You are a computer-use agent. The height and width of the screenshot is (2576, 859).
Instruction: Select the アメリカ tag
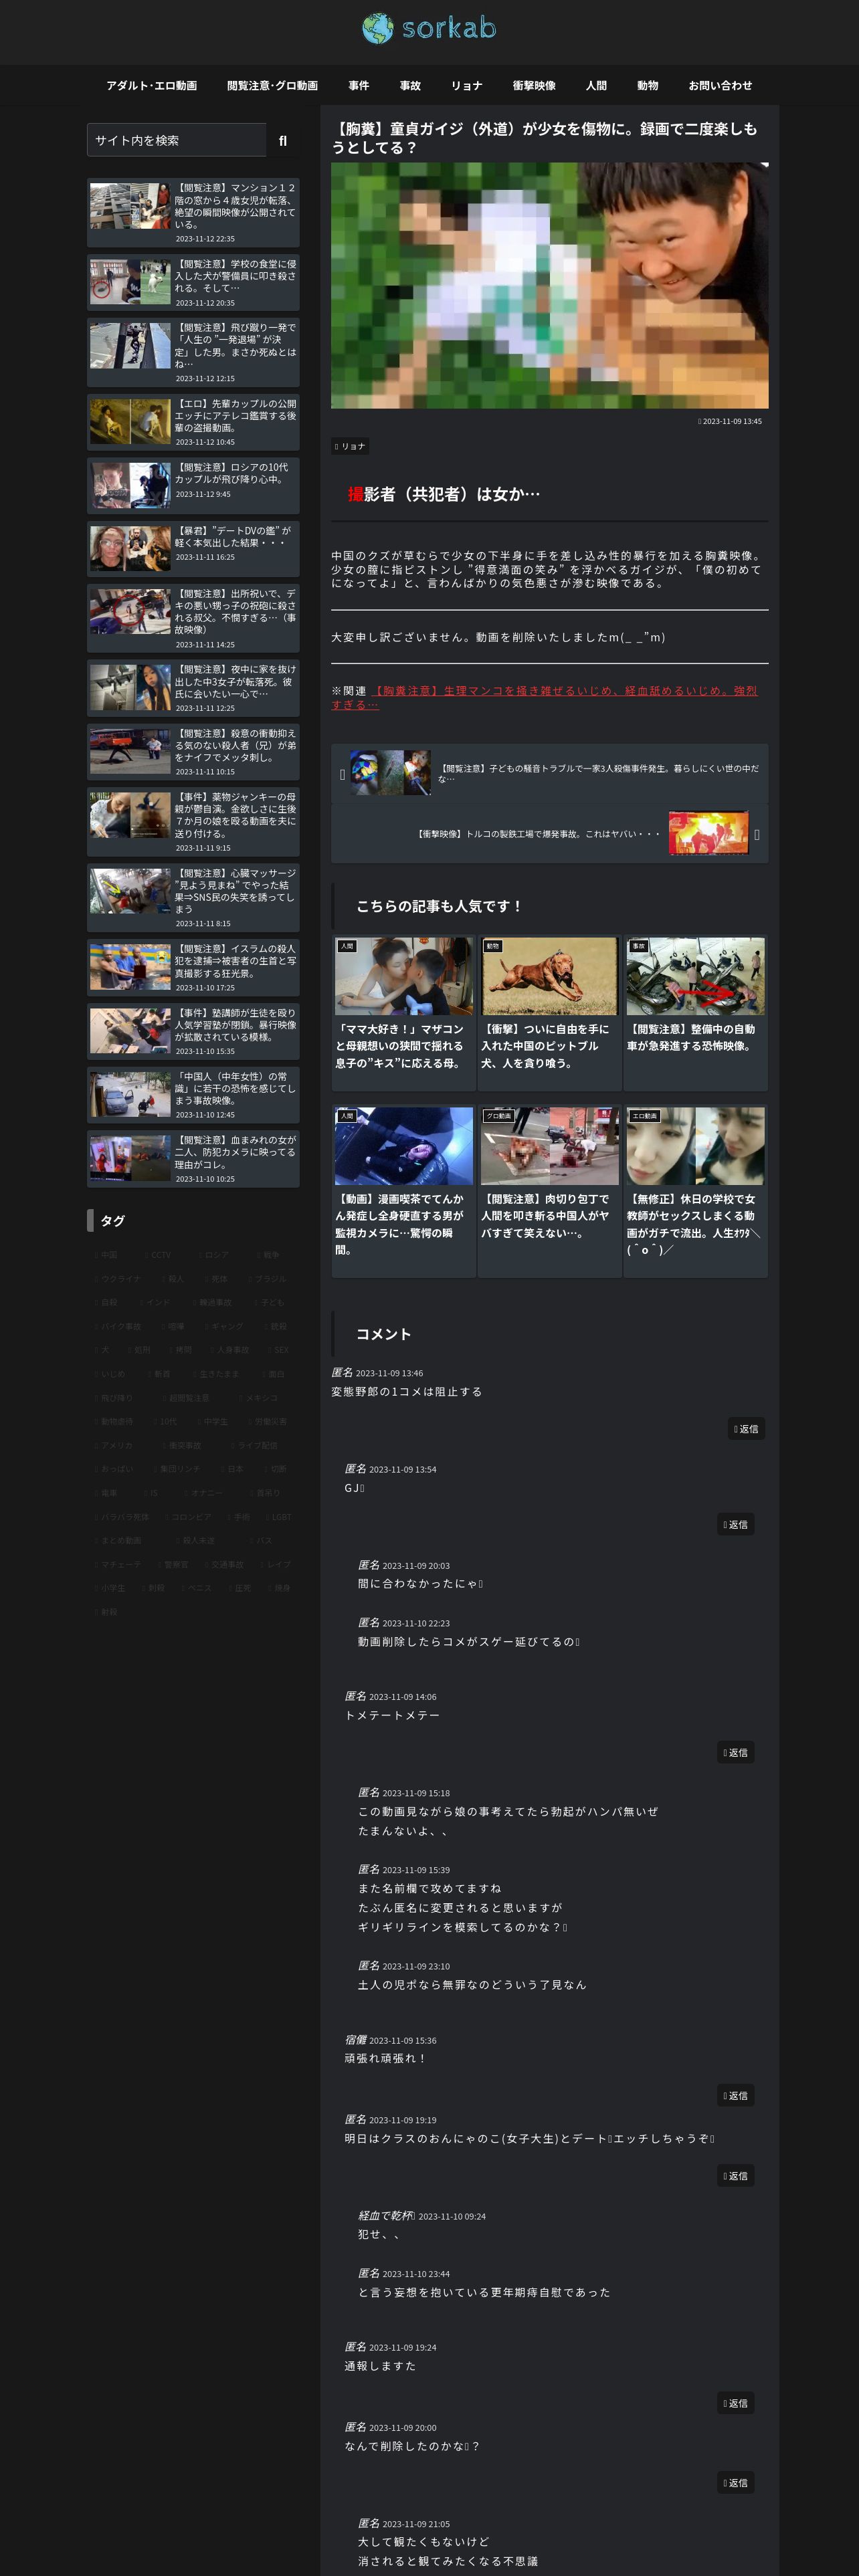click(114, 1446)
